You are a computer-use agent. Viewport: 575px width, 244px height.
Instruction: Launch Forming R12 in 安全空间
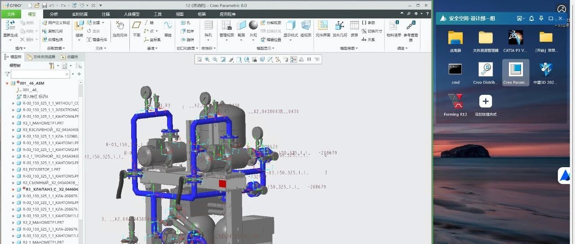coord(456,106)
